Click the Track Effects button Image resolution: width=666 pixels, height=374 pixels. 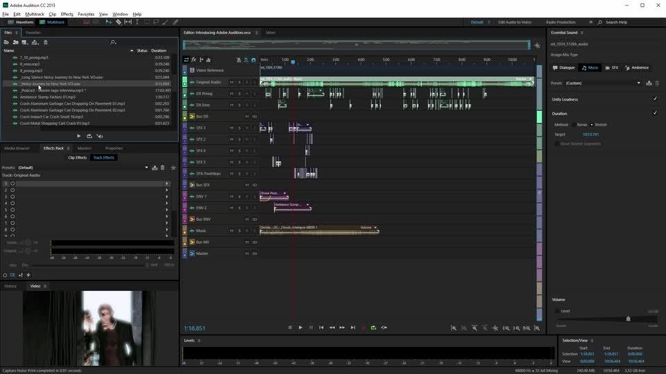(x=104, y=158)
